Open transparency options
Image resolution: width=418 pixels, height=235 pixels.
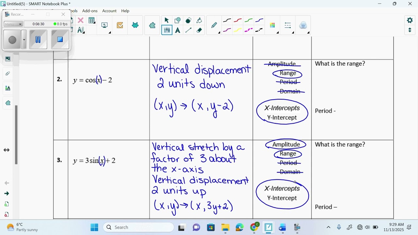303,25
